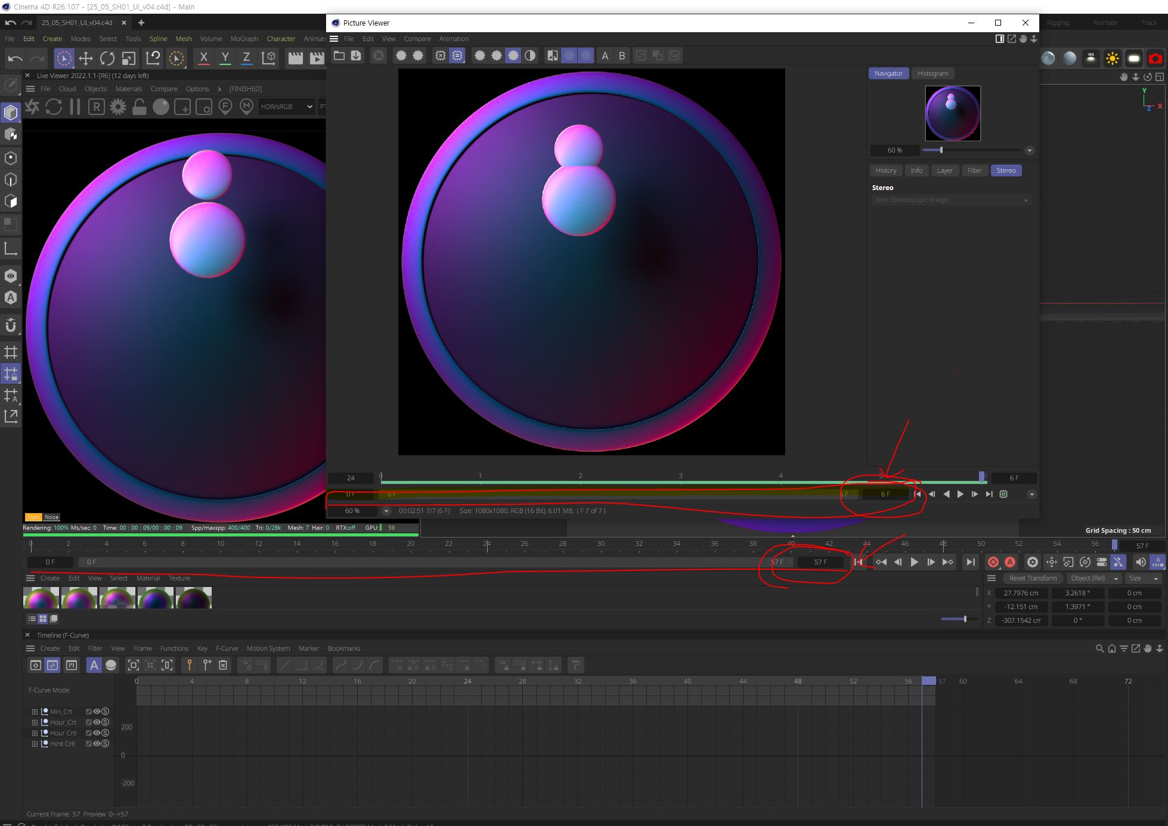
Task: Switch to the Filter tab
Action: (974, 170)
